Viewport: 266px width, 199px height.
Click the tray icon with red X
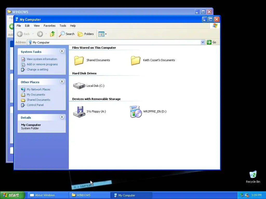[247, 195]
